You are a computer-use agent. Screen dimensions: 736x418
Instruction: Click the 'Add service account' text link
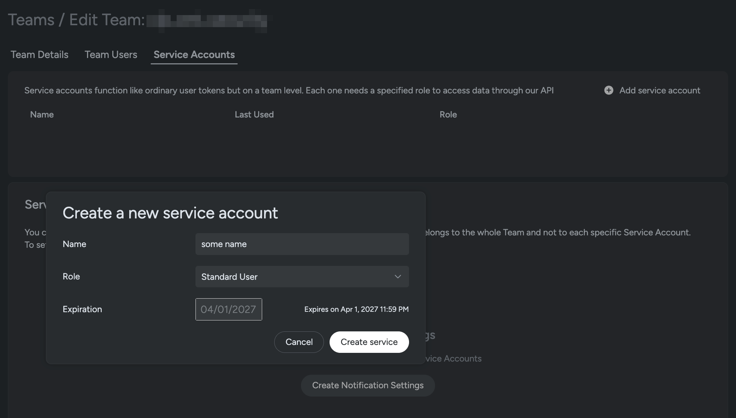[660, 90]
